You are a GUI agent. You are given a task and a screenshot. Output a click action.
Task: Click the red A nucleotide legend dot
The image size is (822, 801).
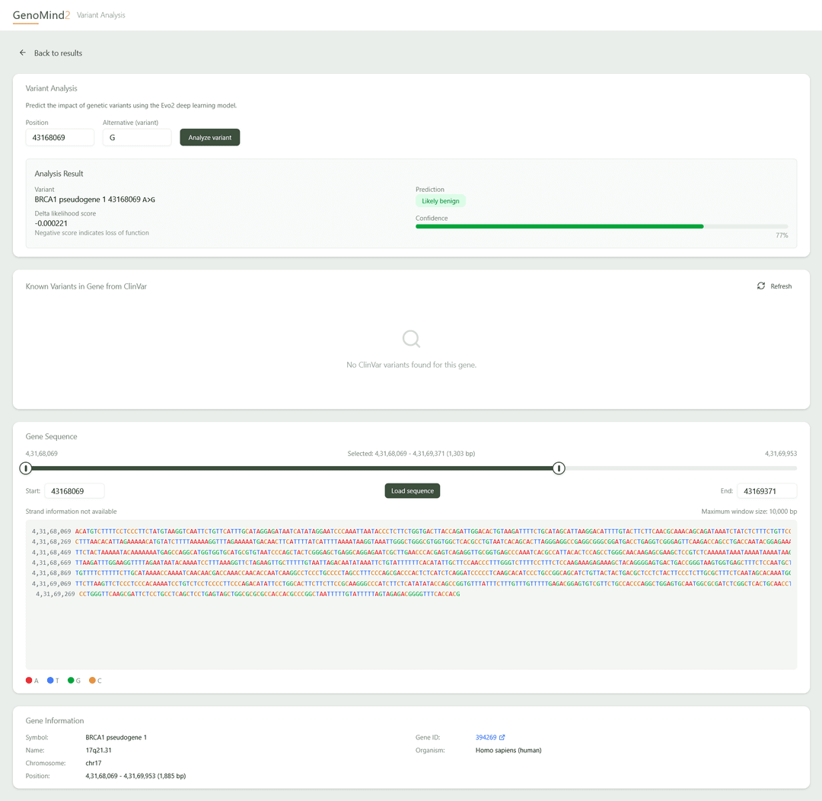tap(29, 681)
